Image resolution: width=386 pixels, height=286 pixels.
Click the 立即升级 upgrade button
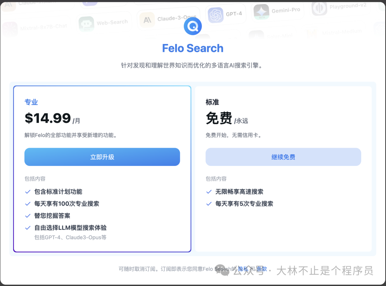(102, 157)
